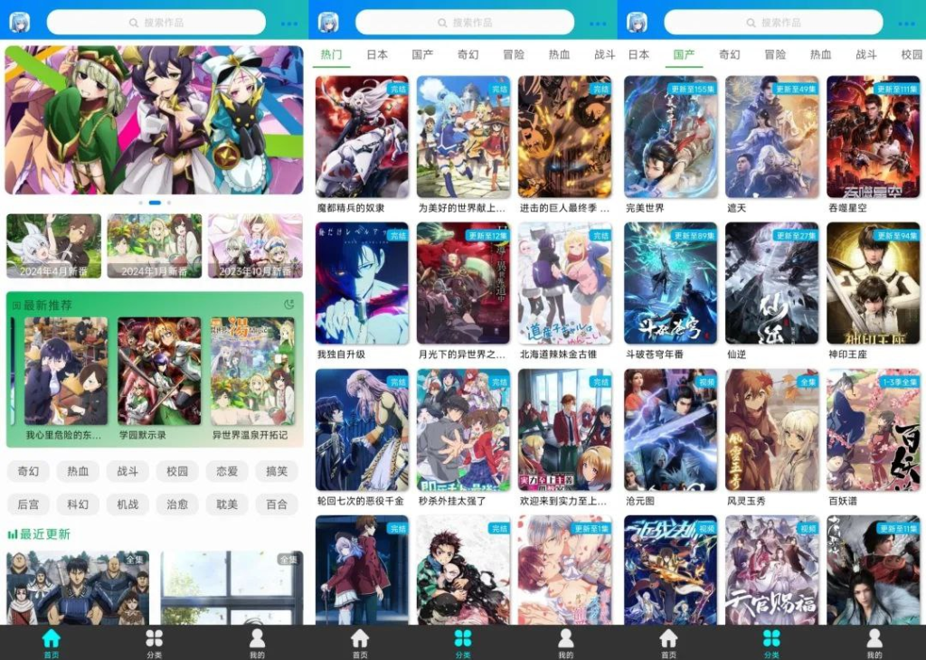Select the 后宫 tag chip
Viewport: 926px width, 660px height.
coord(28,504)
